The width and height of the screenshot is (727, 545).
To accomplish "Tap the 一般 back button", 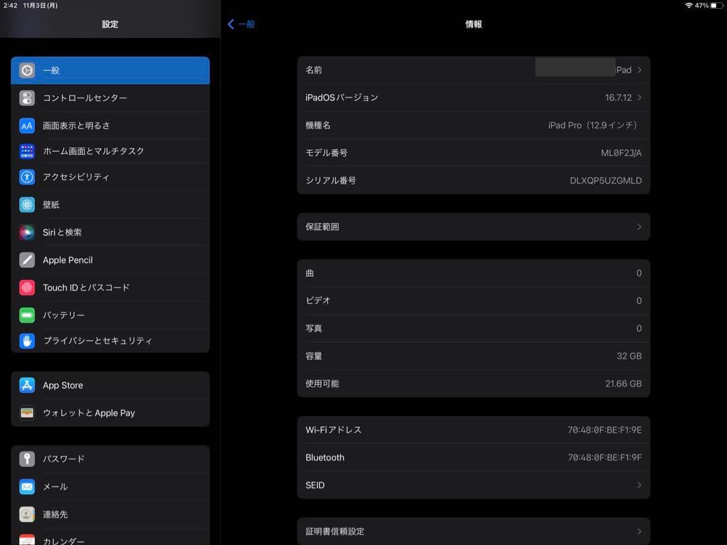I will (x=241, y=24).
